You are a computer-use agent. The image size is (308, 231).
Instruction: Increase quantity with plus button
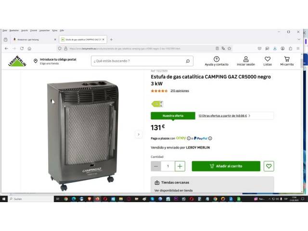click(x=180, y=166)
